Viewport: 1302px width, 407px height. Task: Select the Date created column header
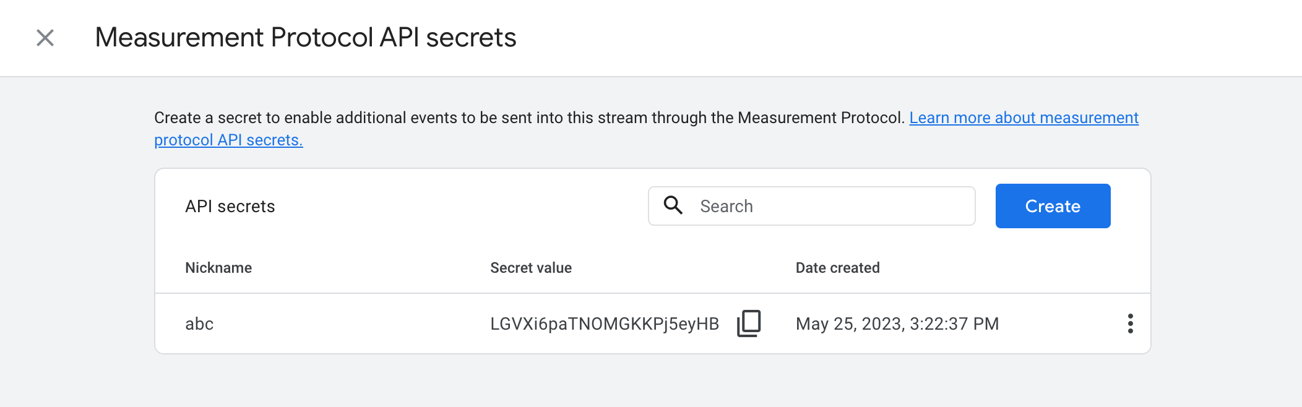(838, 268)
